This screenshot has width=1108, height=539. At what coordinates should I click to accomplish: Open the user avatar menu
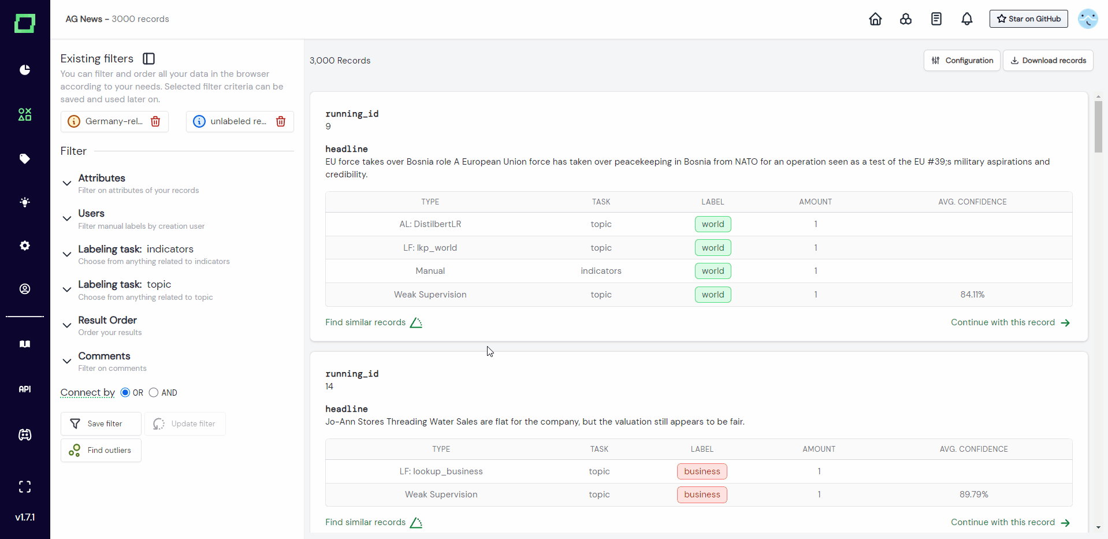point(1088,19)
